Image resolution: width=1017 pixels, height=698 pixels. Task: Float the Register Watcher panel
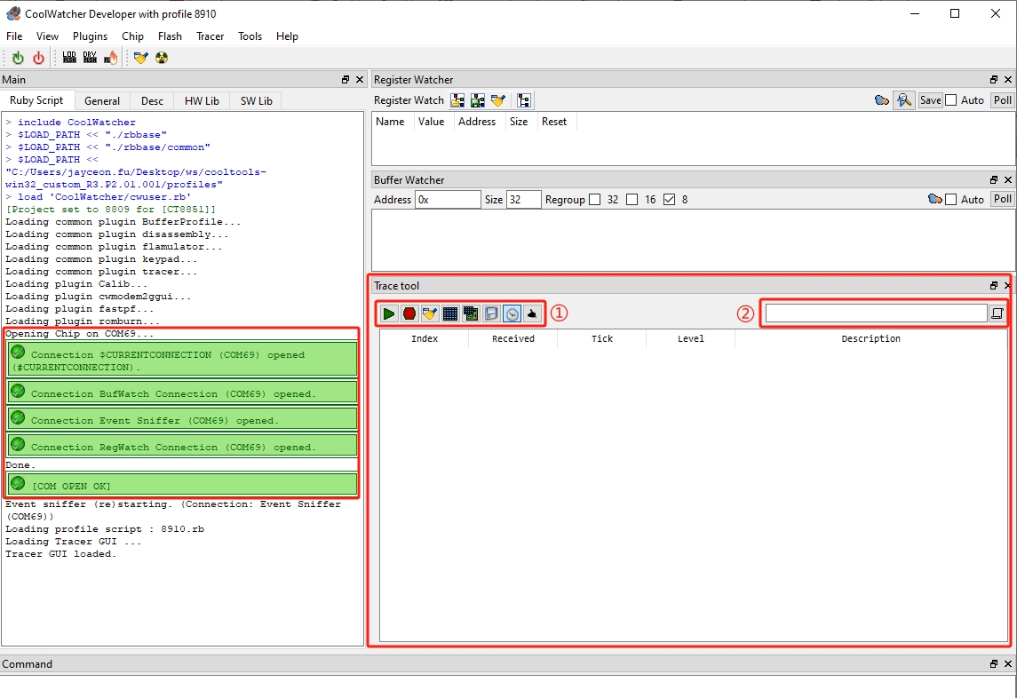click(994, 80)
